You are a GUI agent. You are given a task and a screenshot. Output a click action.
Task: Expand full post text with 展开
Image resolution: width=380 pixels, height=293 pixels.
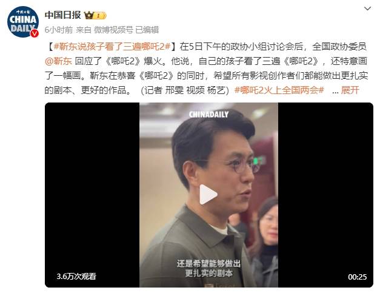(x=350, y=90)
